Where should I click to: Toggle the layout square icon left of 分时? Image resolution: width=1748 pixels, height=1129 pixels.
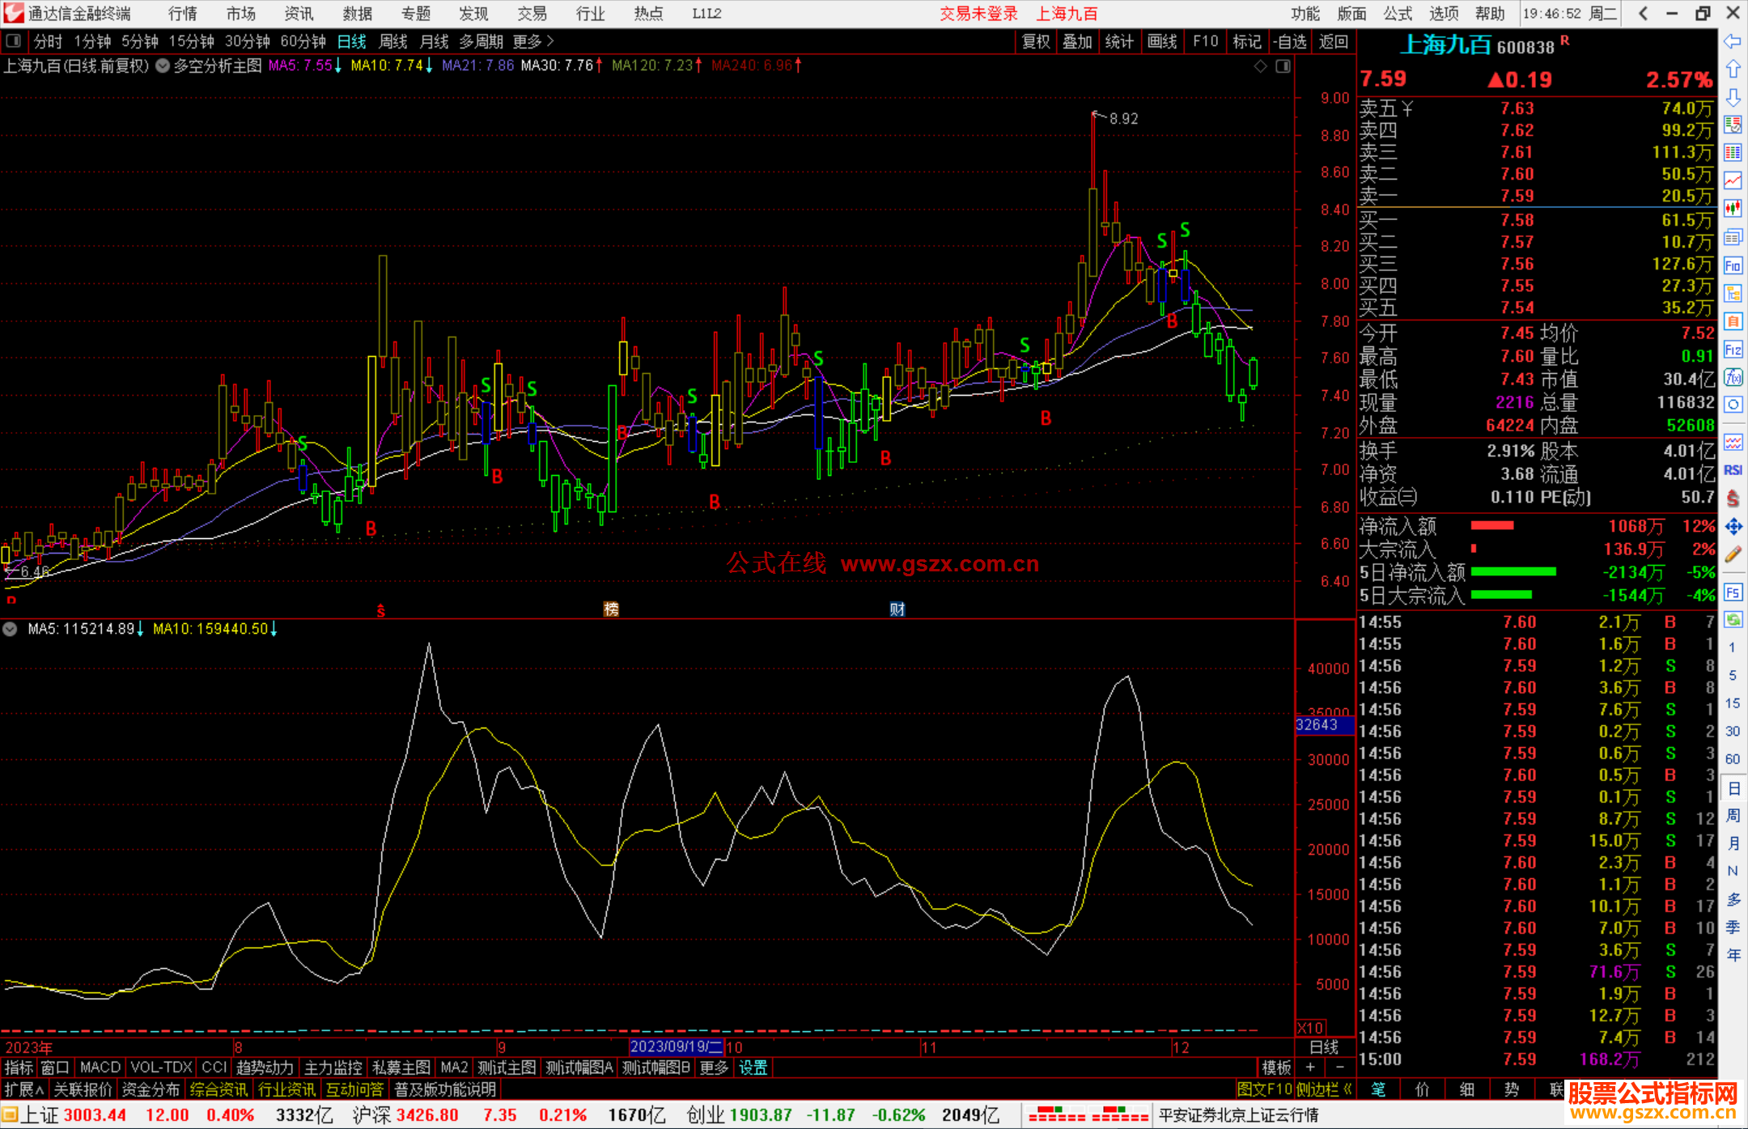13,41
